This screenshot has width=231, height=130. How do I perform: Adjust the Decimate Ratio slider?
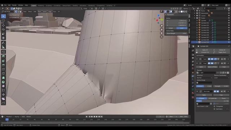(213, 101)
